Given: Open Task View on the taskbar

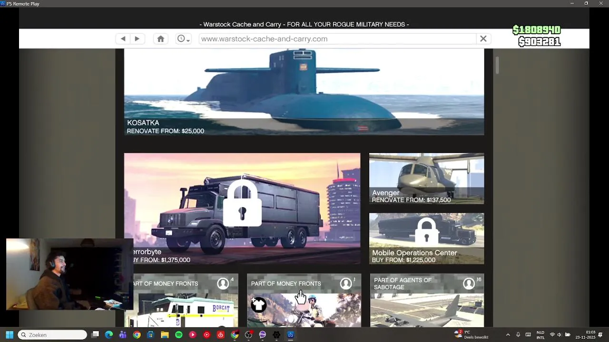Looking at the screenshot, I should (x=95, y=335).
